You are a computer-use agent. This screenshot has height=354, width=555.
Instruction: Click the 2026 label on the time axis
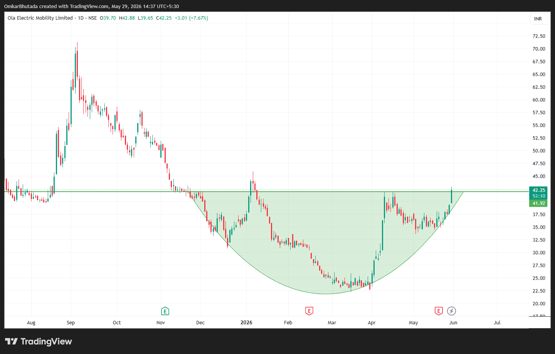point(246,322)
